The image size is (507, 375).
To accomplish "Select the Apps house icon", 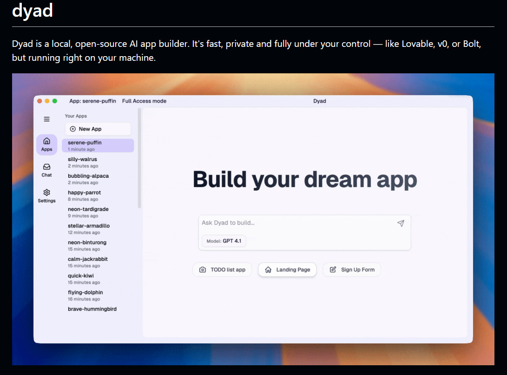I will tap(46, 141).
